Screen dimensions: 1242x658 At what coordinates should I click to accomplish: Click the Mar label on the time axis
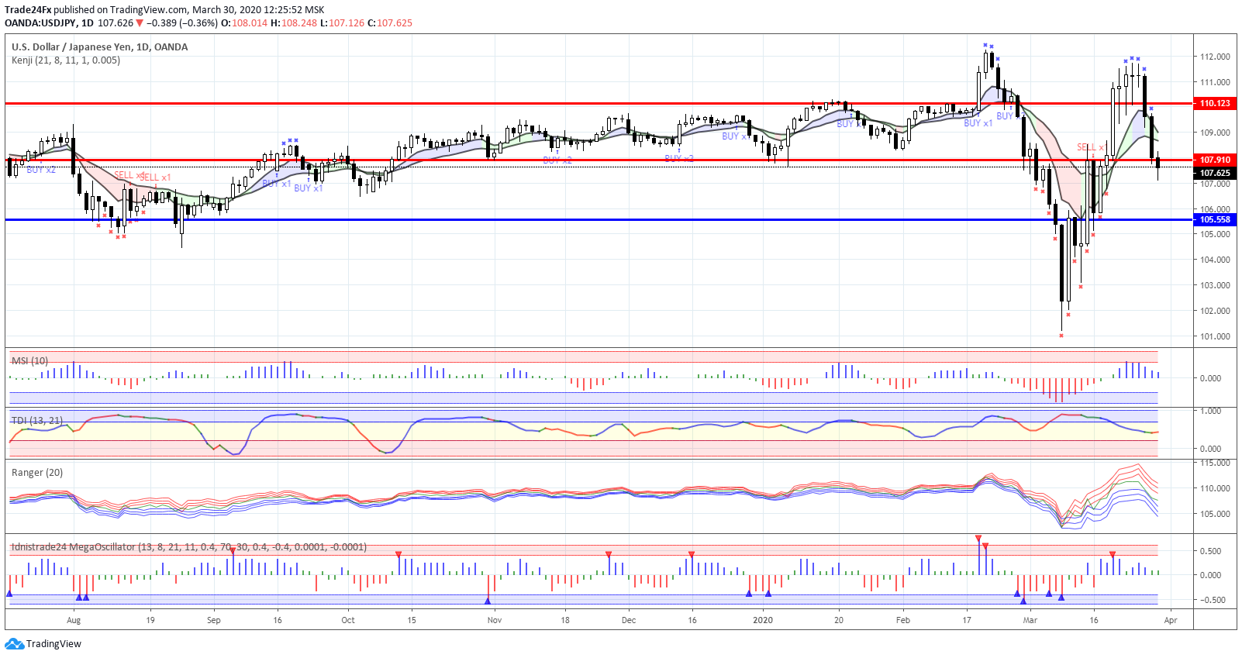point(1030,620)
